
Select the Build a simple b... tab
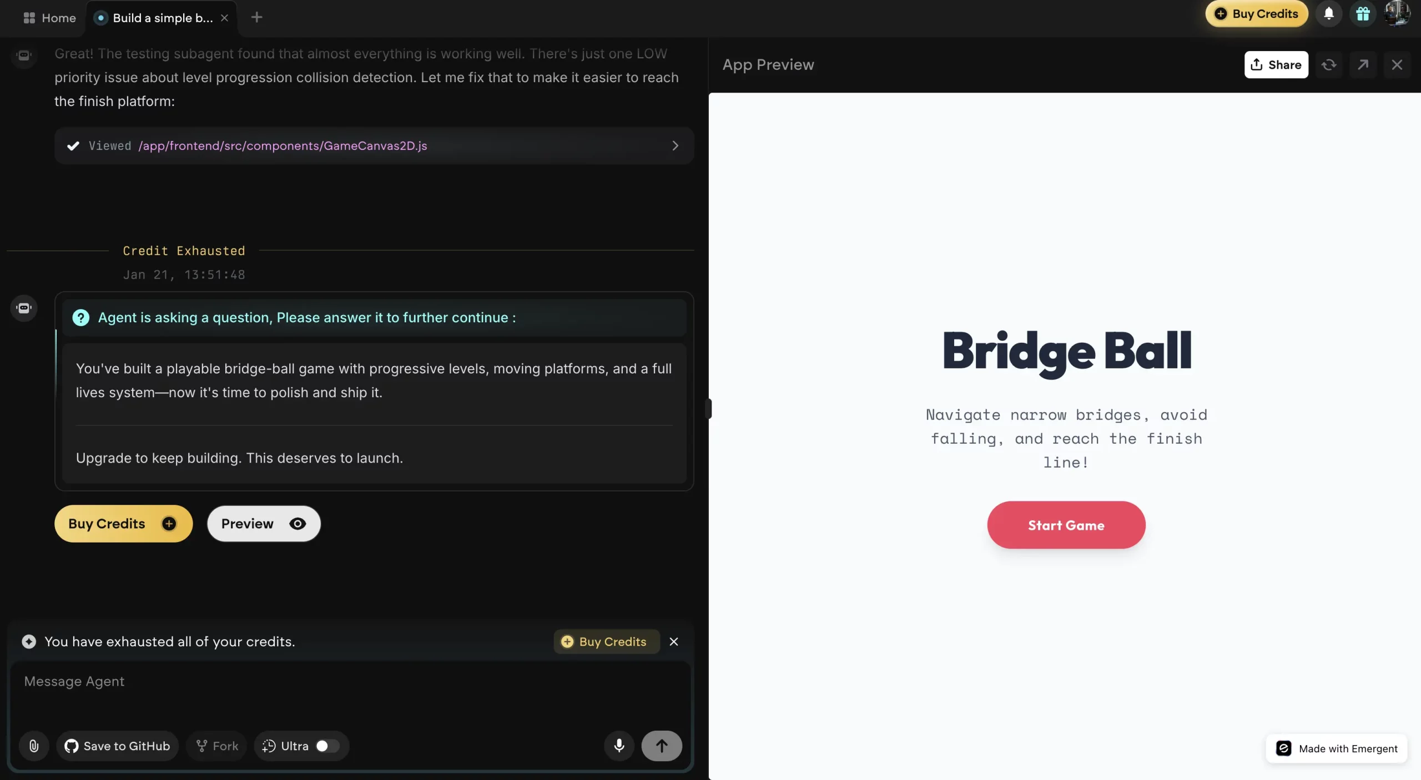click(x=162, y=18)
